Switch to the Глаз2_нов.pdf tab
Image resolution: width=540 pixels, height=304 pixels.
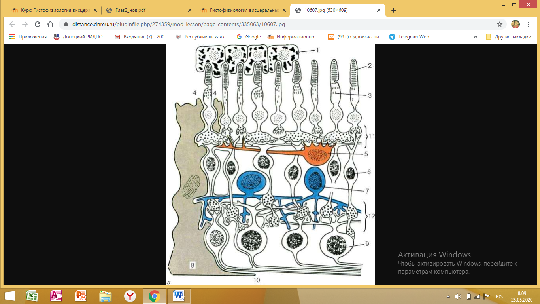point(148,10)
